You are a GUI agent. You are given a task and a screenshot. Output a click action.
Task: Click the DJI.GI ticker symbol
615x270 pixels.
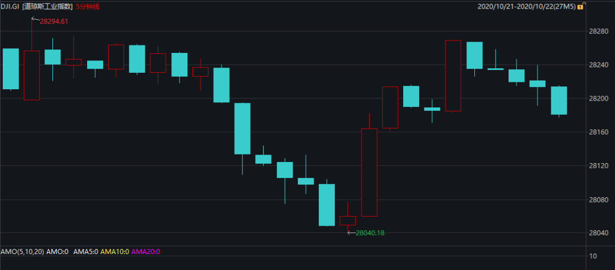point(10,7)
